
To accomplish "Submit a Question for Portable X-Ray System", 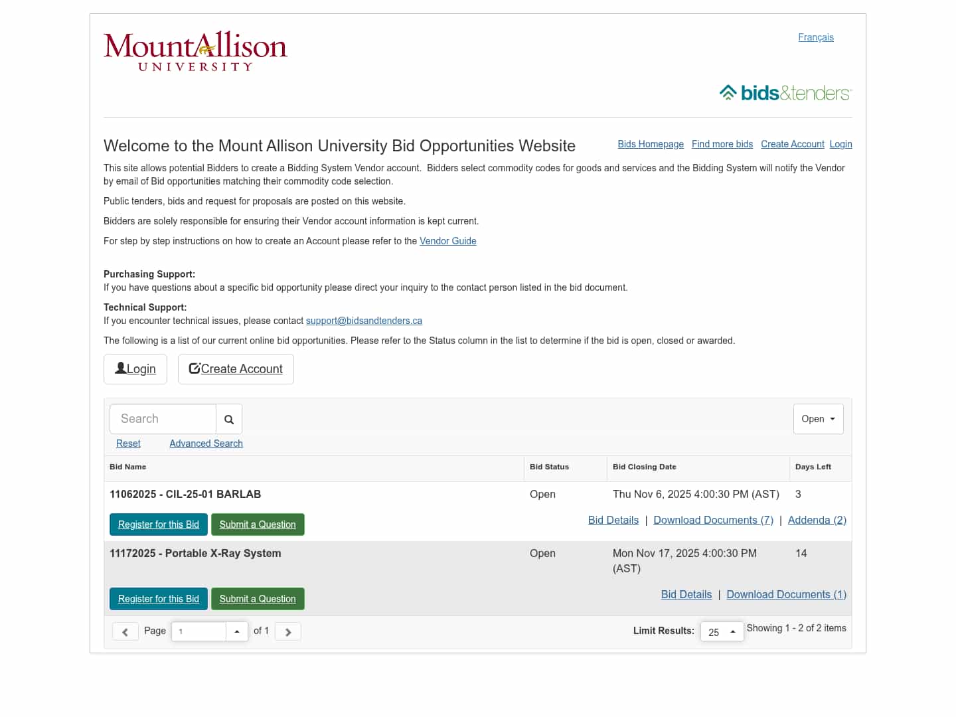I will (x=258, y=599).
